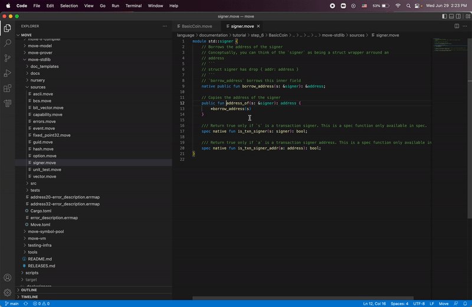
Task: Toggle the primary side bar layout button
Action: (444, 17)
